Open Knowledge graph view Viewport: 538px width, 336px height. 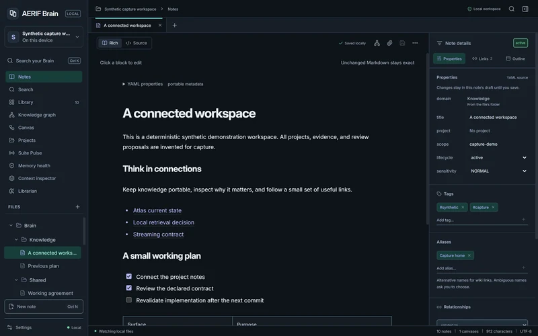coord(44,115)
